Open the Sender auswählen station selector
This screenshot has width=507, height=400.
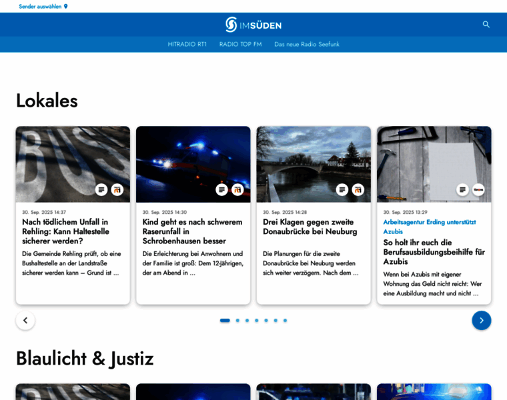[x=40, y=7]
